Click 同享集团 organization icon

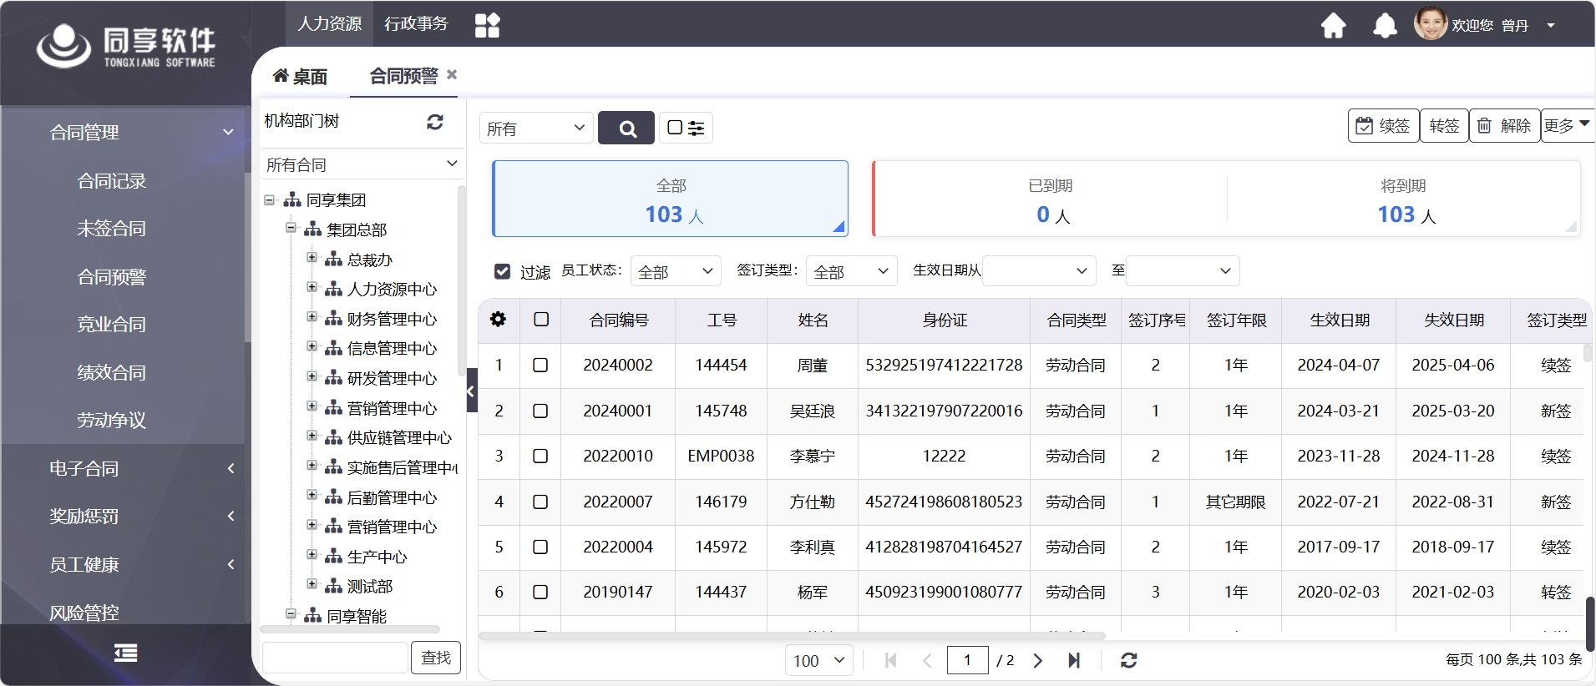(292, 199)
